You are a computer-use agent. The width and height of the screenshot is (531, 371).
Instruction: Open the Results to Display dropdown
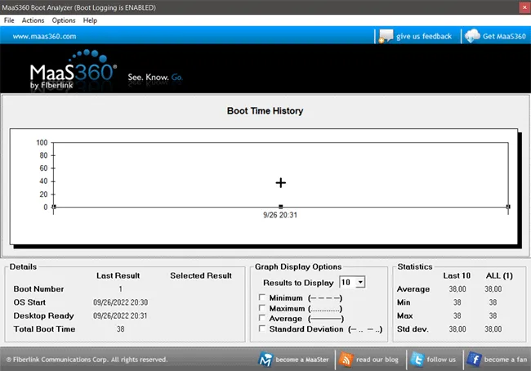click(360, 282)
